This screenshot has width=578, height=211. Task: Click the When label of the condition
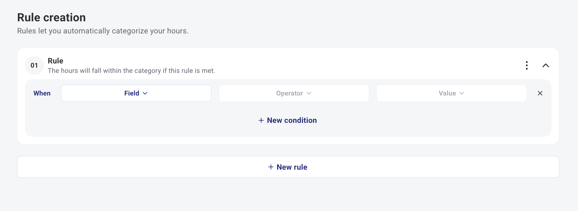coord(42,93)
